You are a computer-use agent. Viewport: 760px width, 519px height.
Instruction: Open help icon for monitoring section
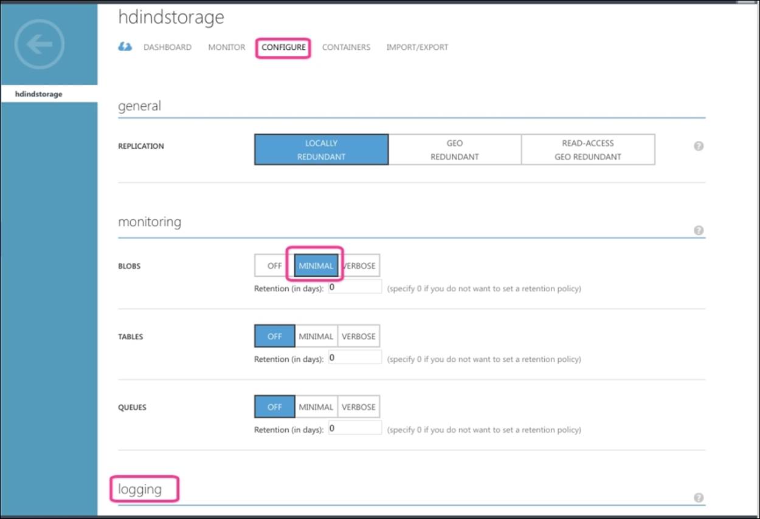[699, 230]
